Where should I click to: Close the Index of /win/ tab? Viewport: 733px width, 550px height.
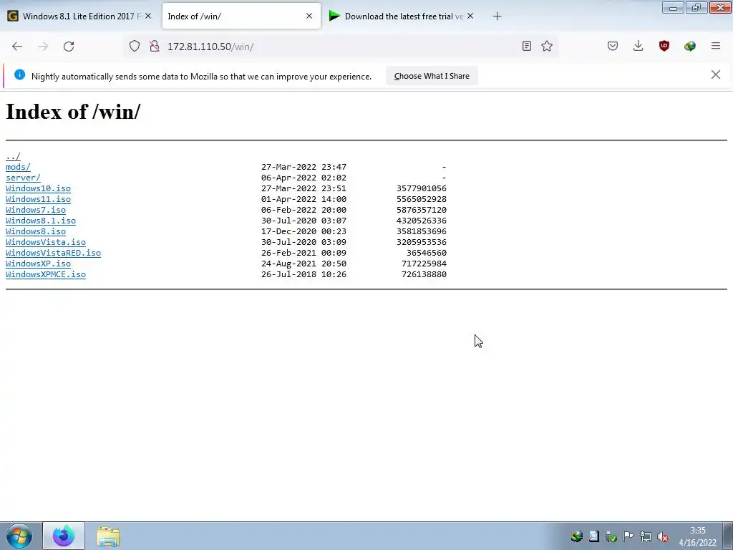(309, 16)
